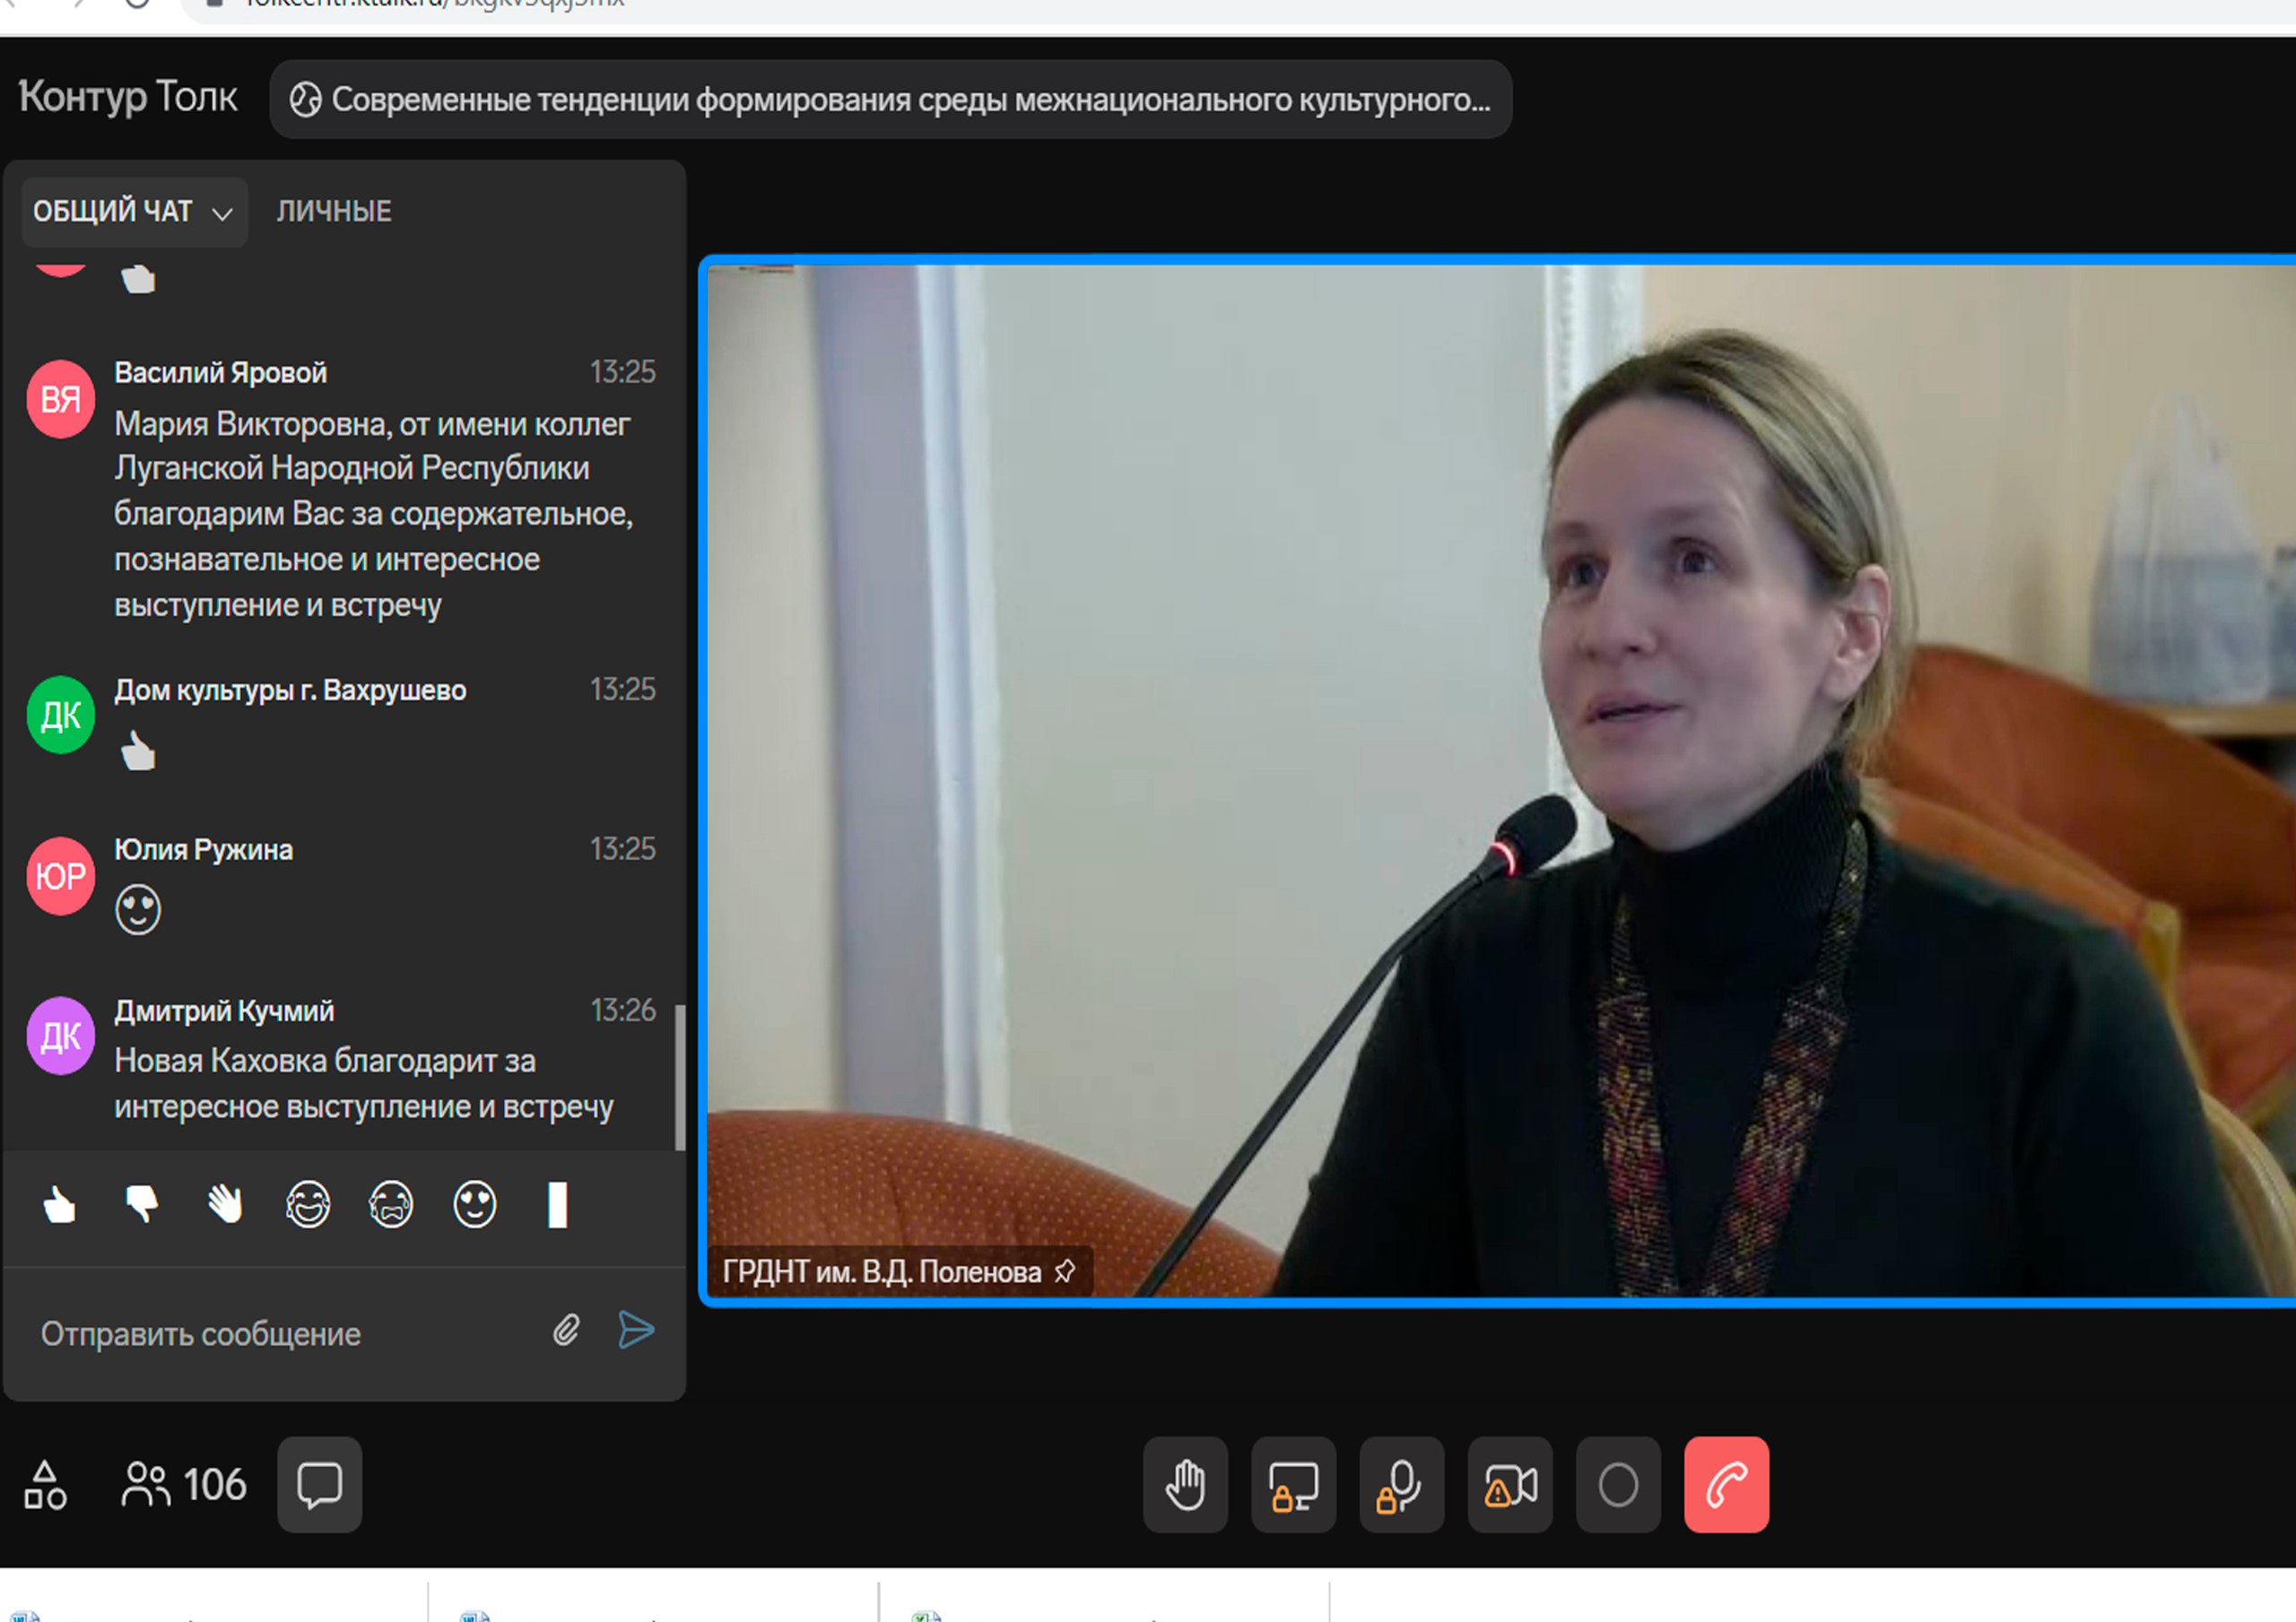The height and width of the screenshot is (1622, 2296).
Task: Click the send message arrow
Action: point(636,1330)
